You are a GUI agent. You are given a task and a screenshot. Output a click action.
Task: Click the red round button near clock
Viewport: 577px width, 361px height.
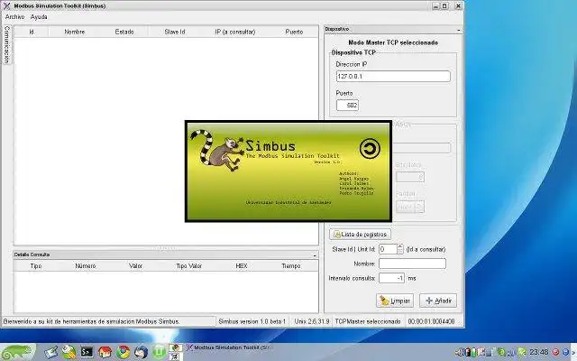(555, 353)
